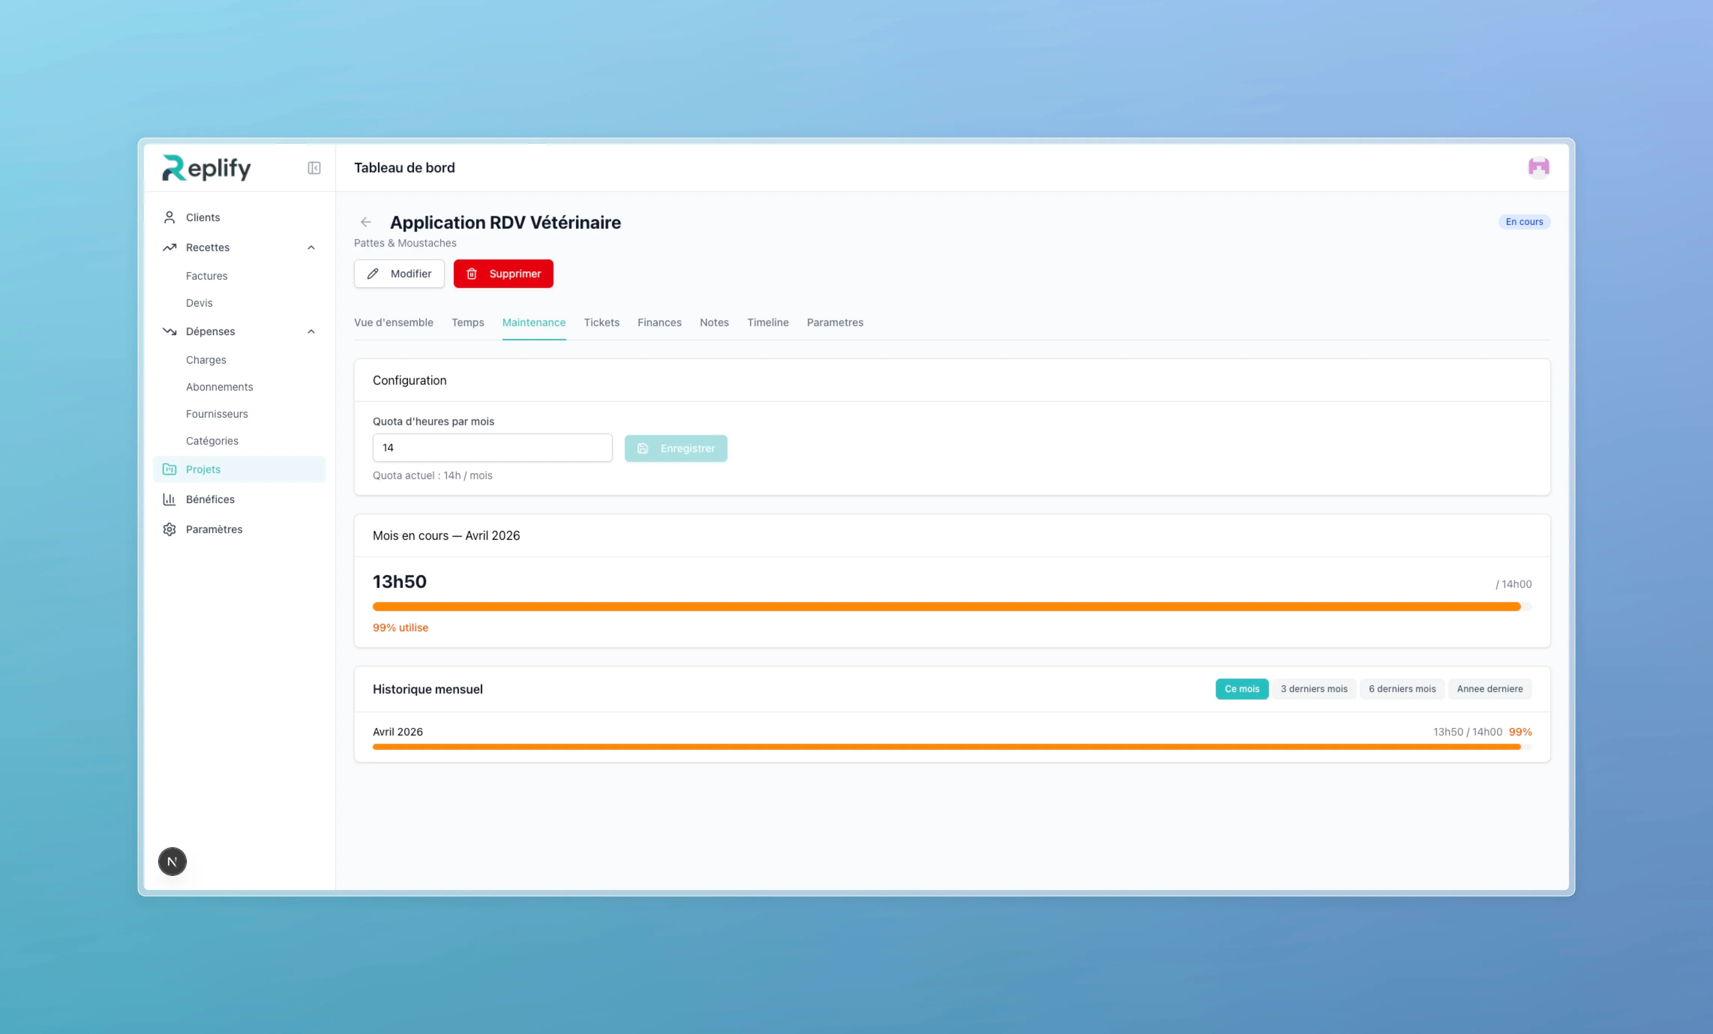Open Paramètres via the gear icon
This screenshot has height=1034, width=1713.
169,529
